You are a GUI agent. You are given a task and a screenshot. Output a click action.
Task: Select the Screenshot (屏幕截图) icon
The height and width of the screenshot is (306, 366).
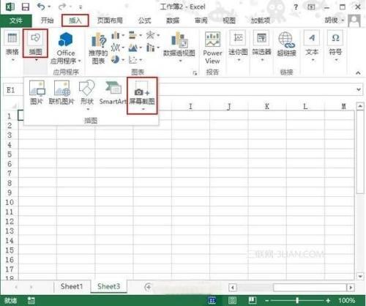[x=142, y=95]
